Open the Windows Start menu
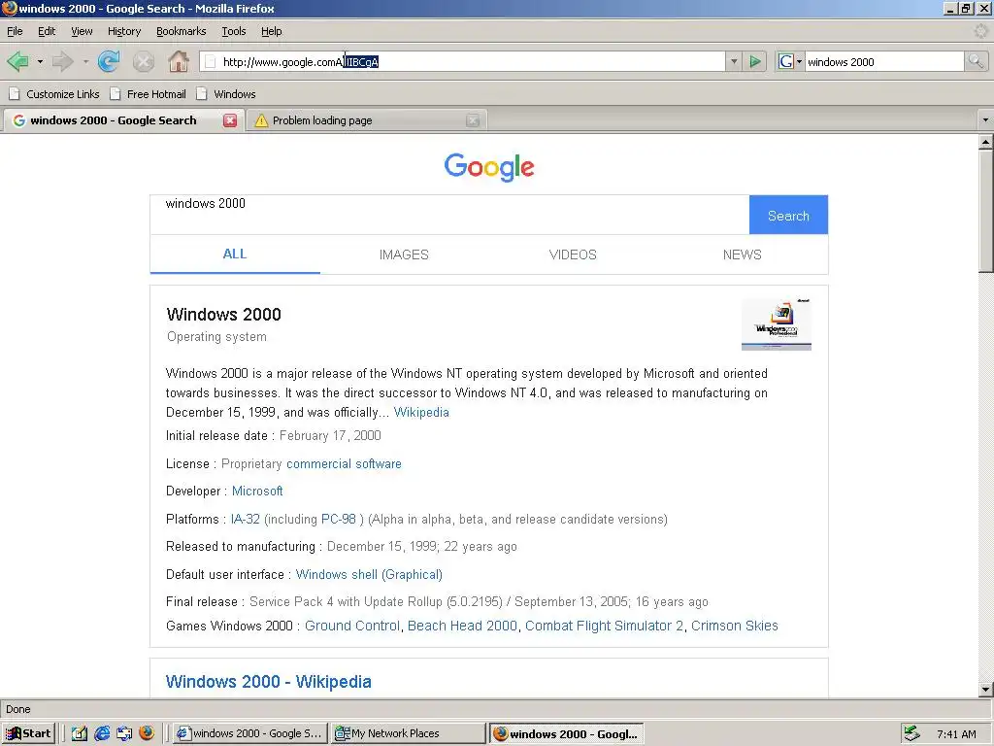 pyautogui.click(x=28, y=733)
